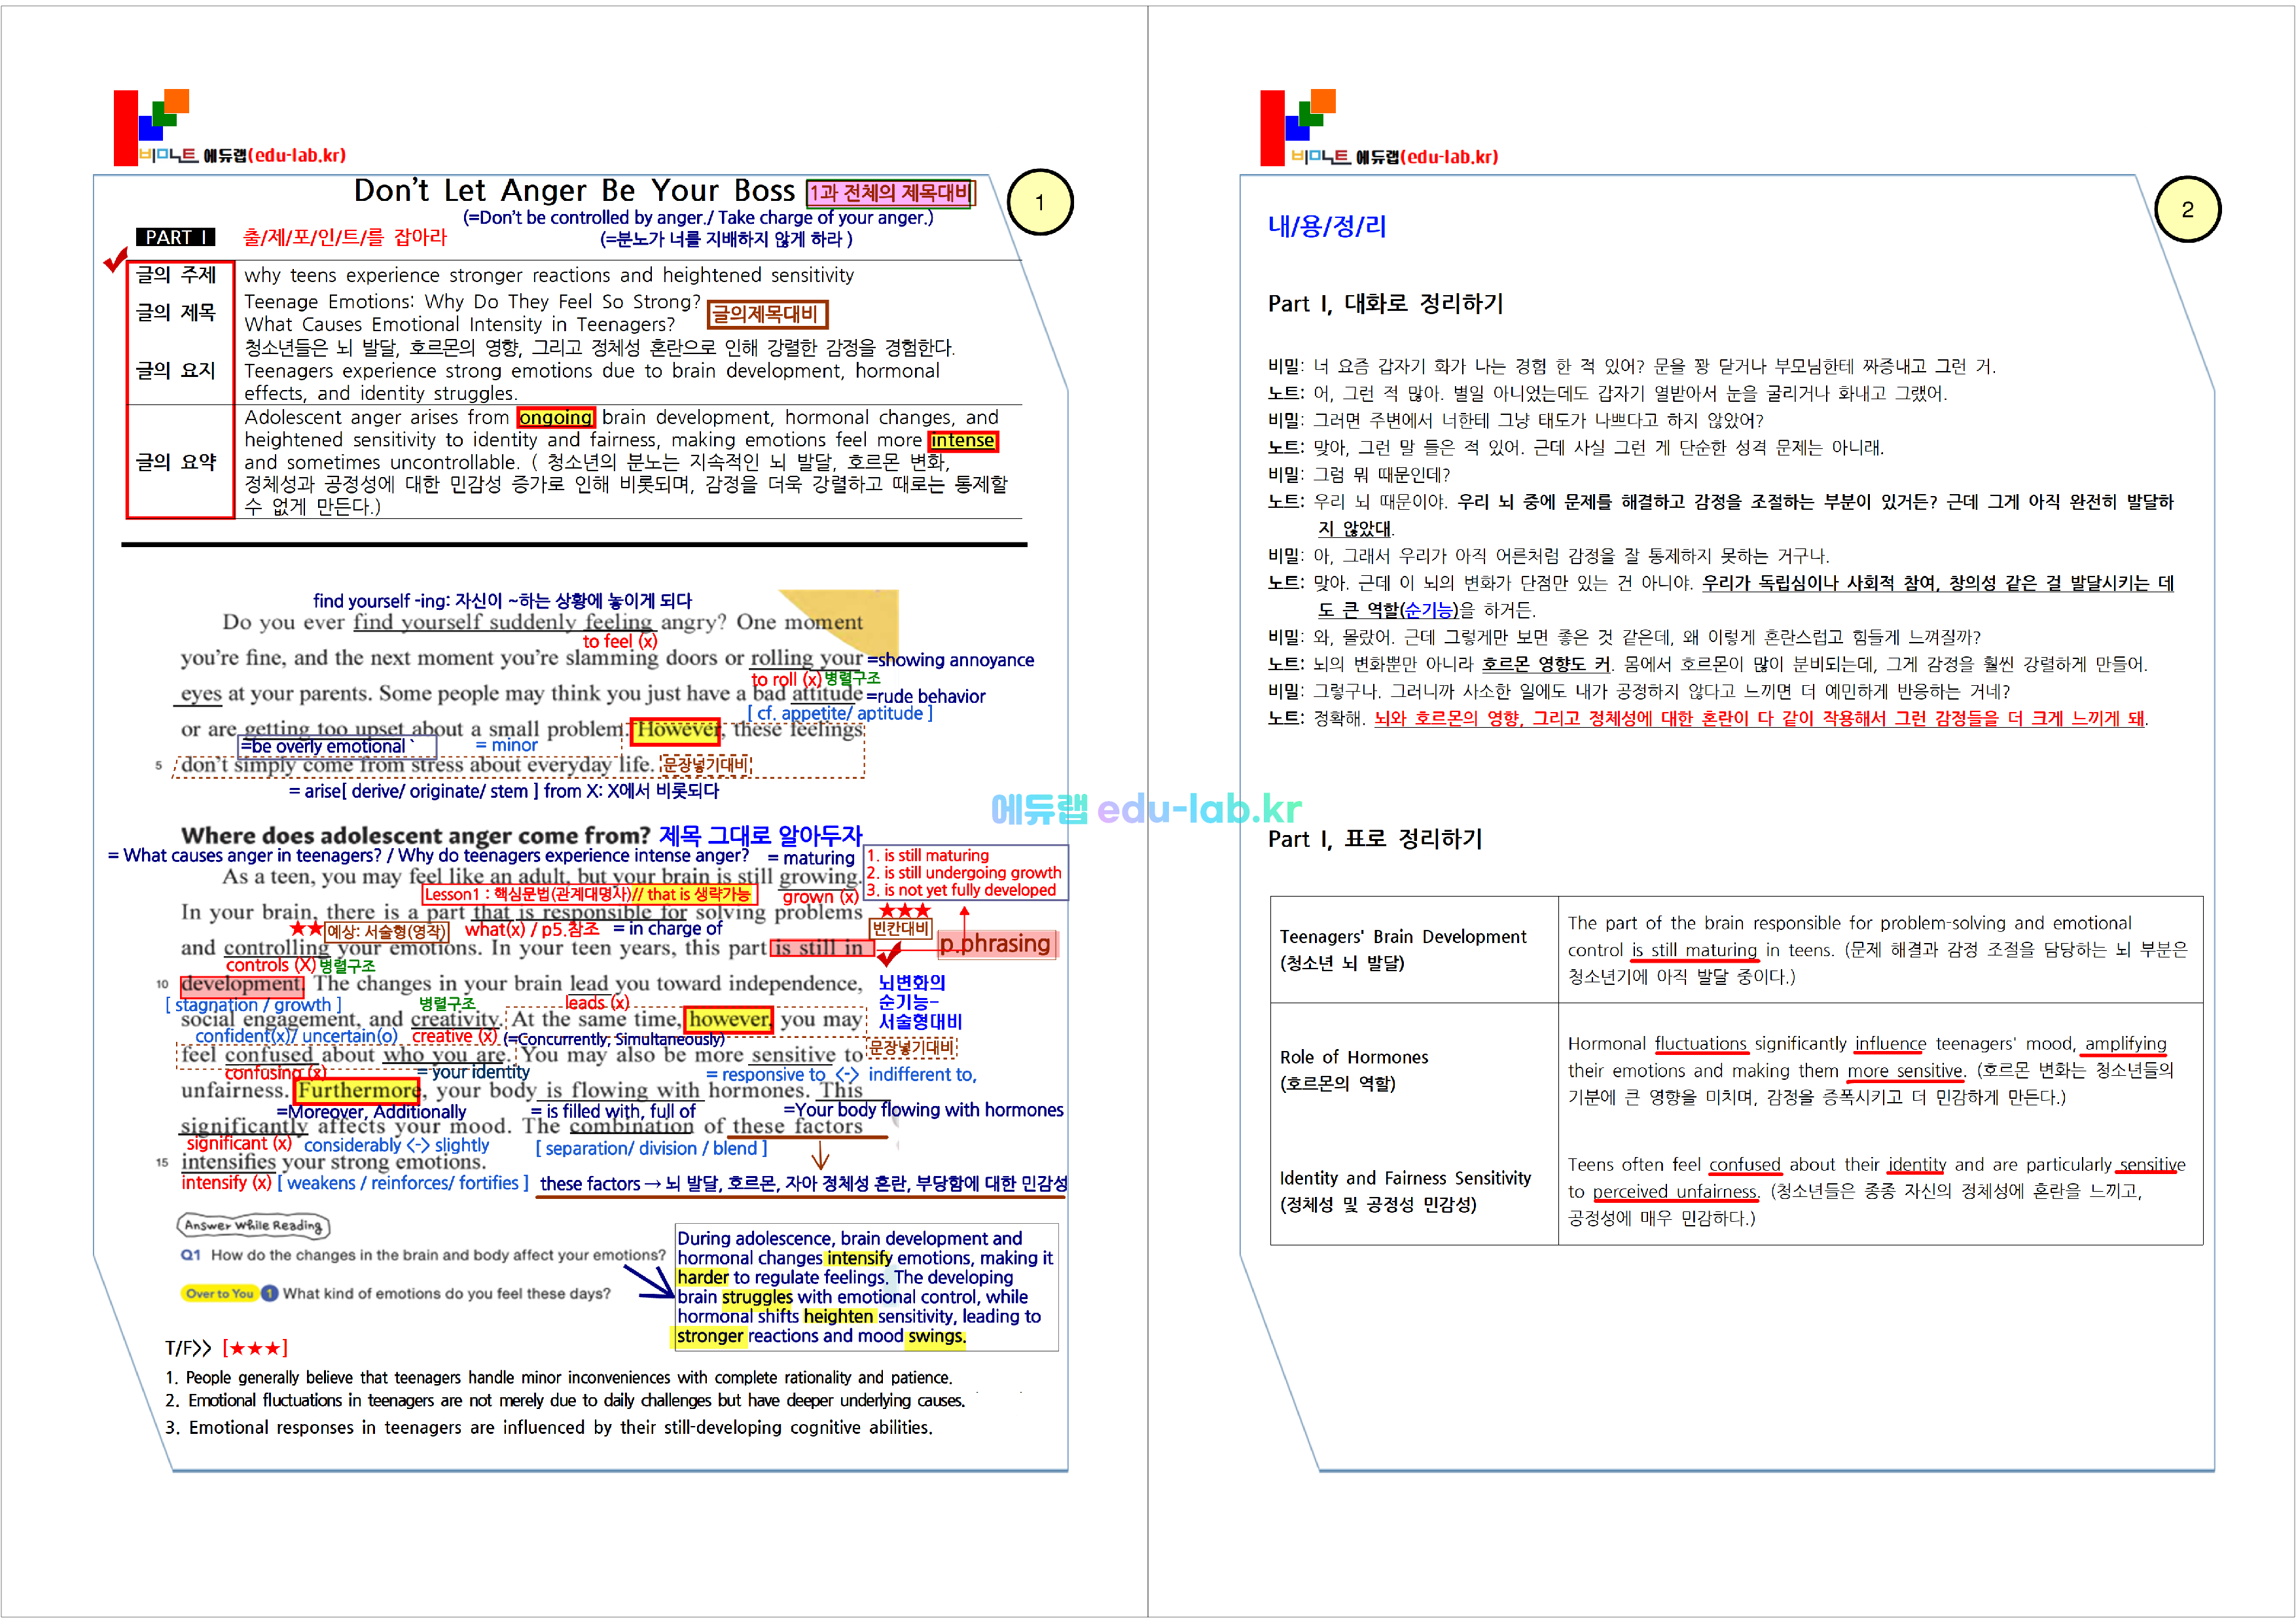The height and width of the screenshot is (1623, 2296).
Task: Click the answer box starting "During adolescence, brain development"
Action: click(x=867, y=1287)
